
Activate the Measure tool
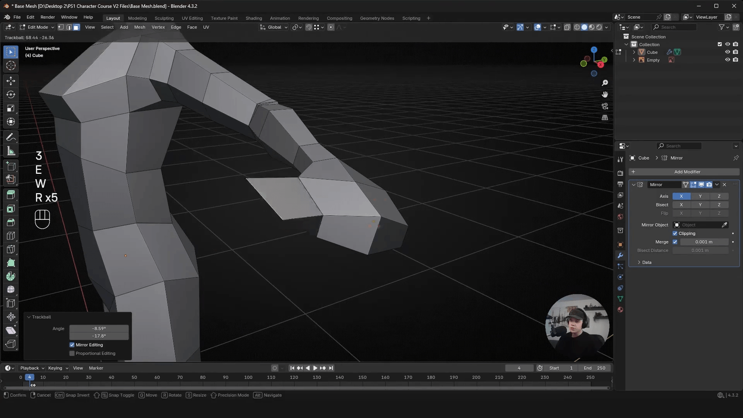tap(10, 151)
